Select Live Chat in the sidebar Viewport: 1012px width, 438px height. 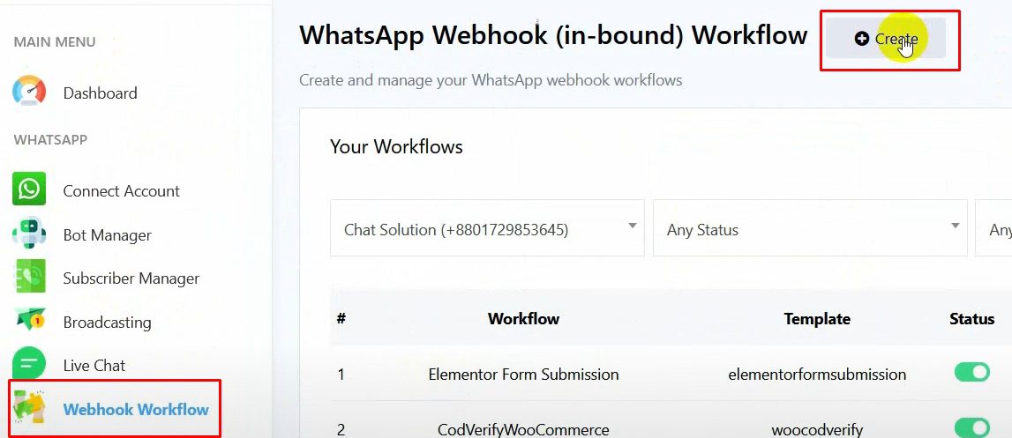point(94,366)
